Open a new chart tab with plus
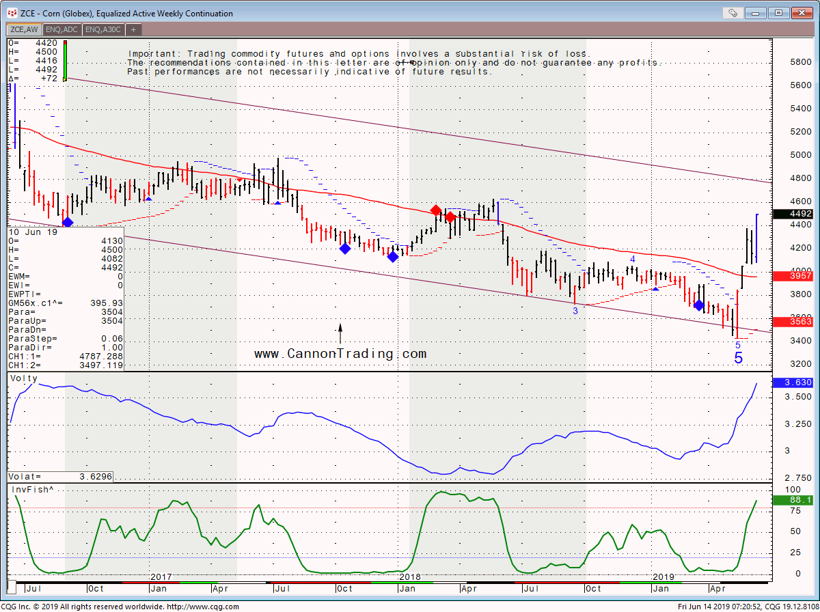The width and height of the screenshot is (820, 612). pos(133,29)
